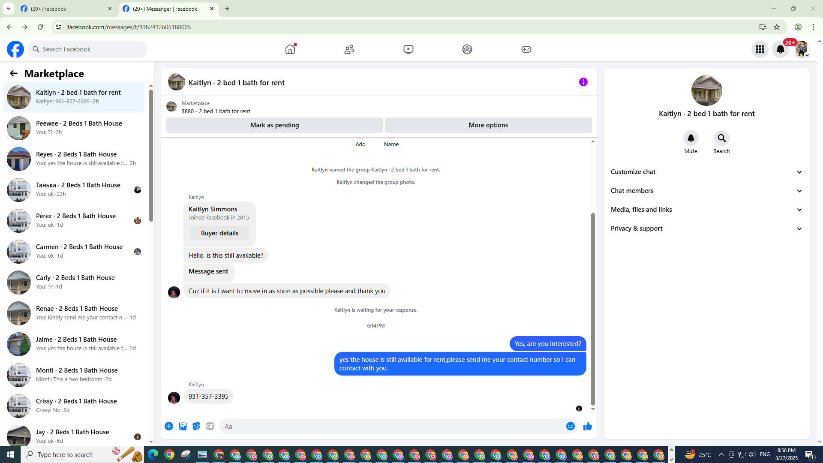823x463 pixels.
Task: Open the Carly conversation
Action: click(x=74, y=282)
